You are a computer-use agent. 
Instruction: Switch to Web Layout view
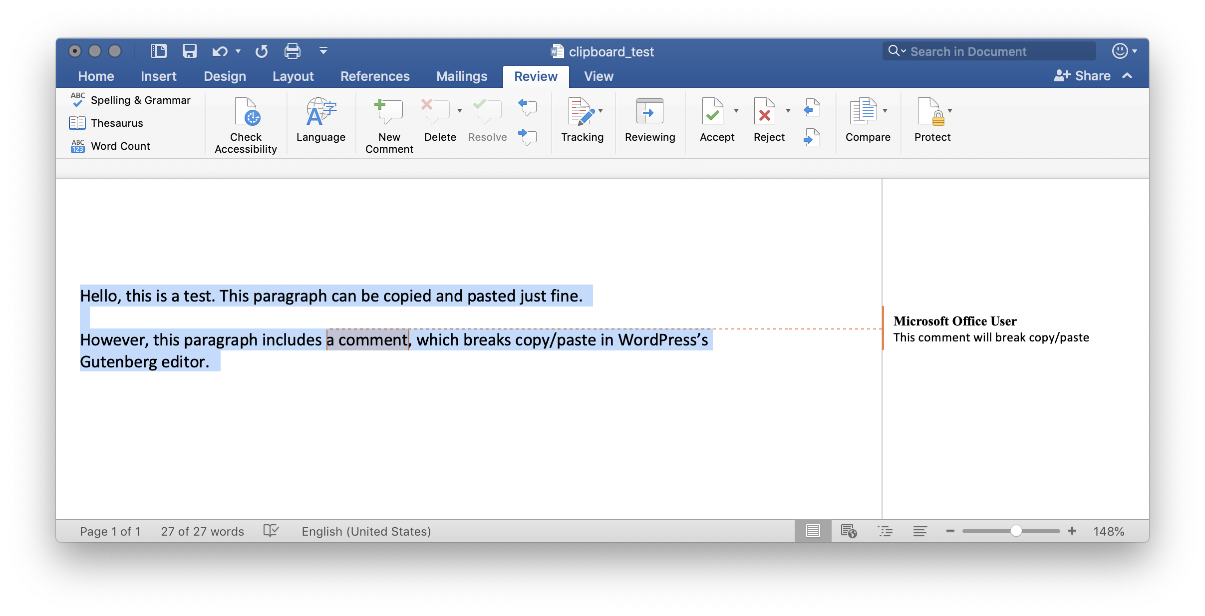[x=849, y=531]
